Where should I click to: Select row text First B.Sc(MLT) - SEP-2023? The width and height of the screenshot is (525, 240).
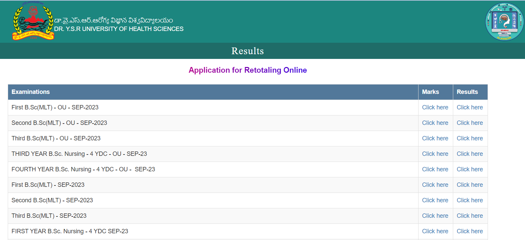pyautogui.click(x=48, y=185)
